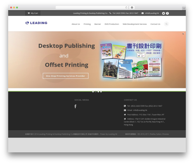Open the Contact Us menu

[155, 24]
